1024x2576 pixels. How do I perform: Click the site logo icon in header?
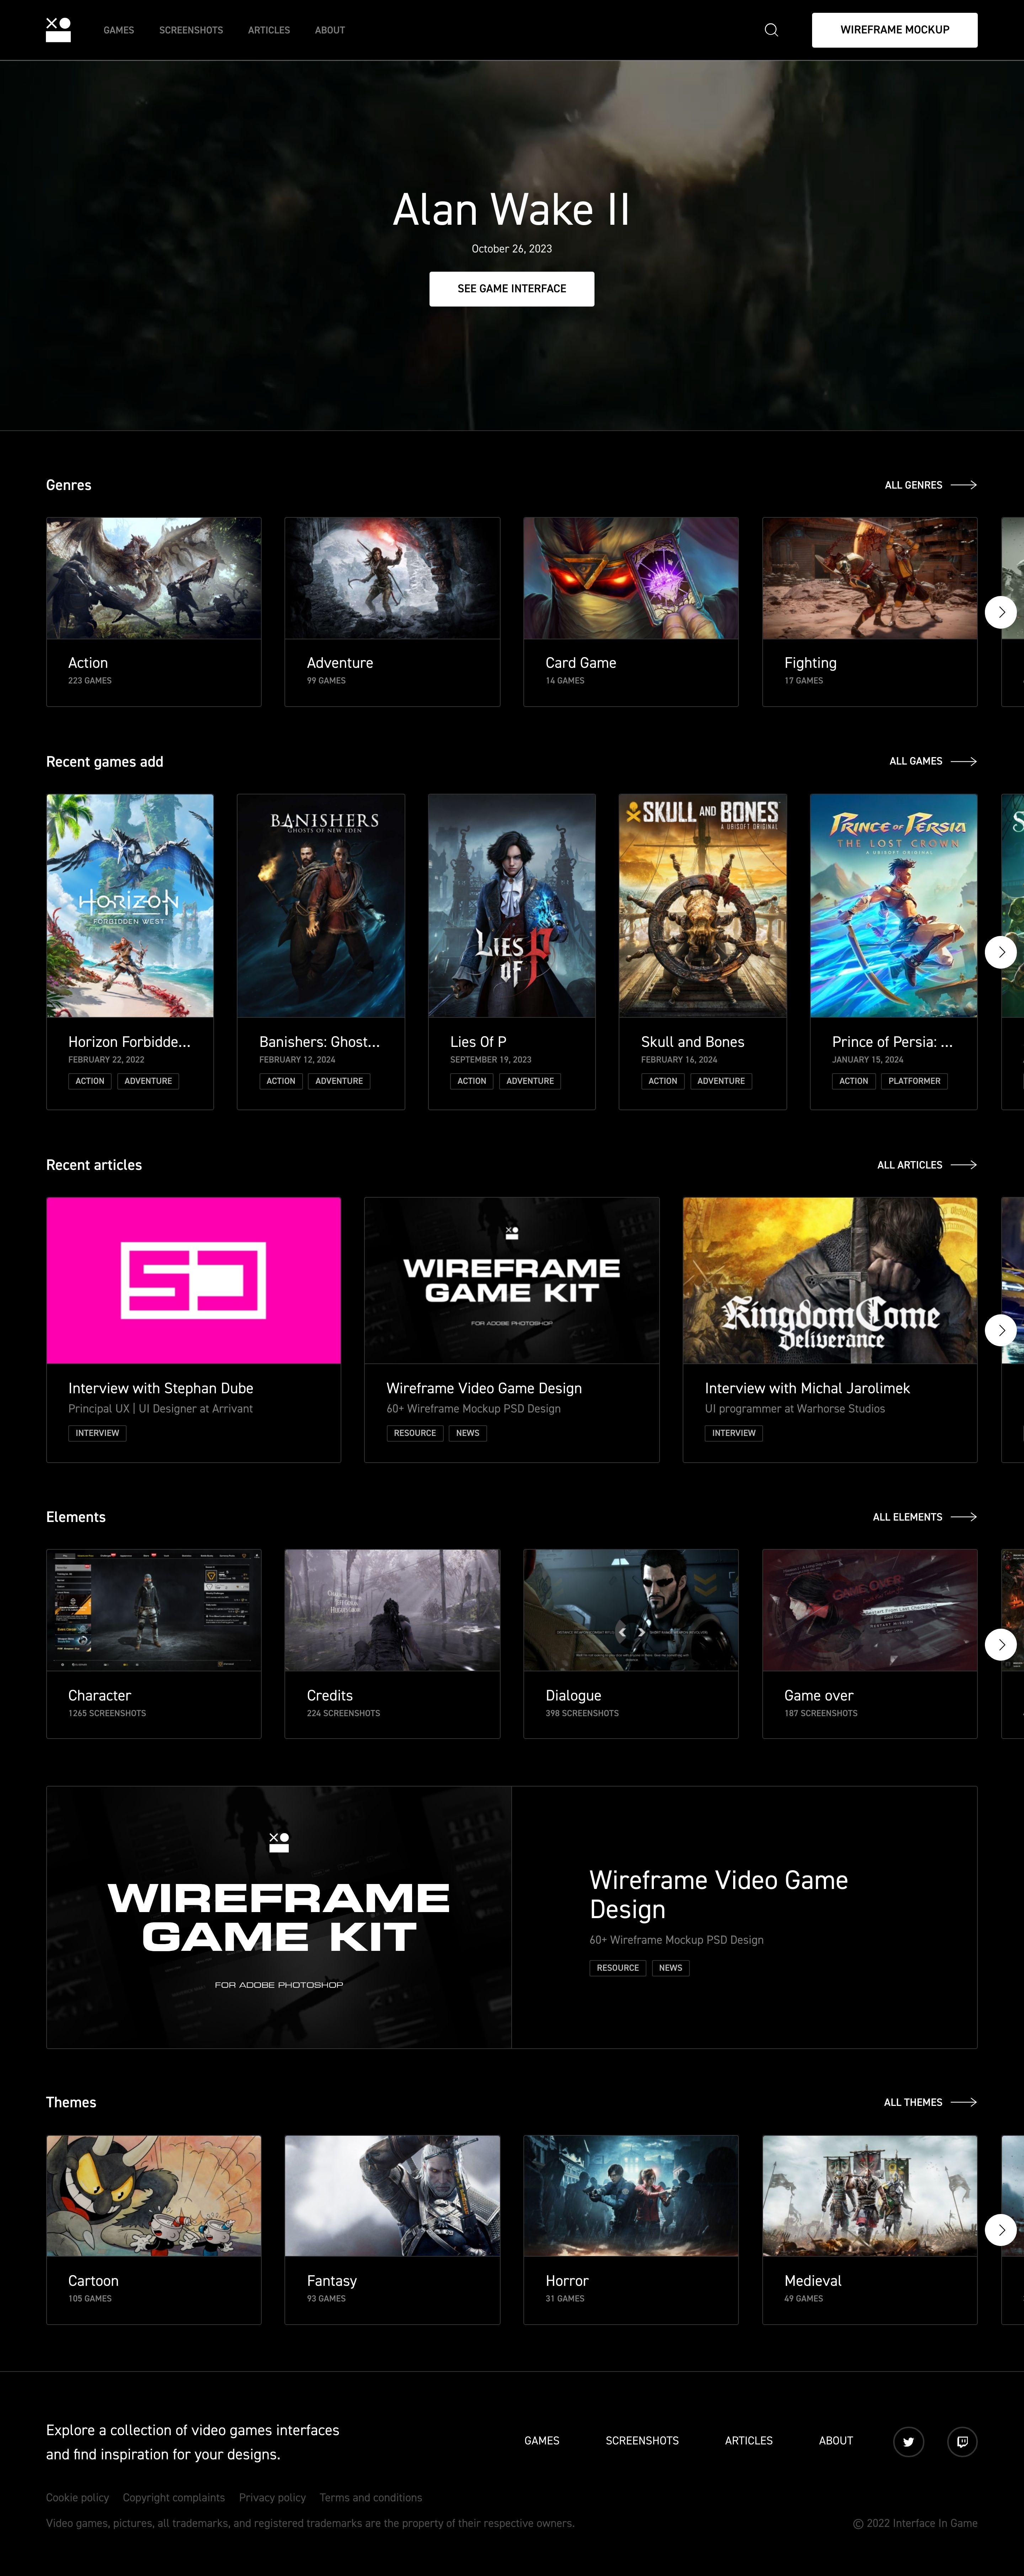(58, 30)
